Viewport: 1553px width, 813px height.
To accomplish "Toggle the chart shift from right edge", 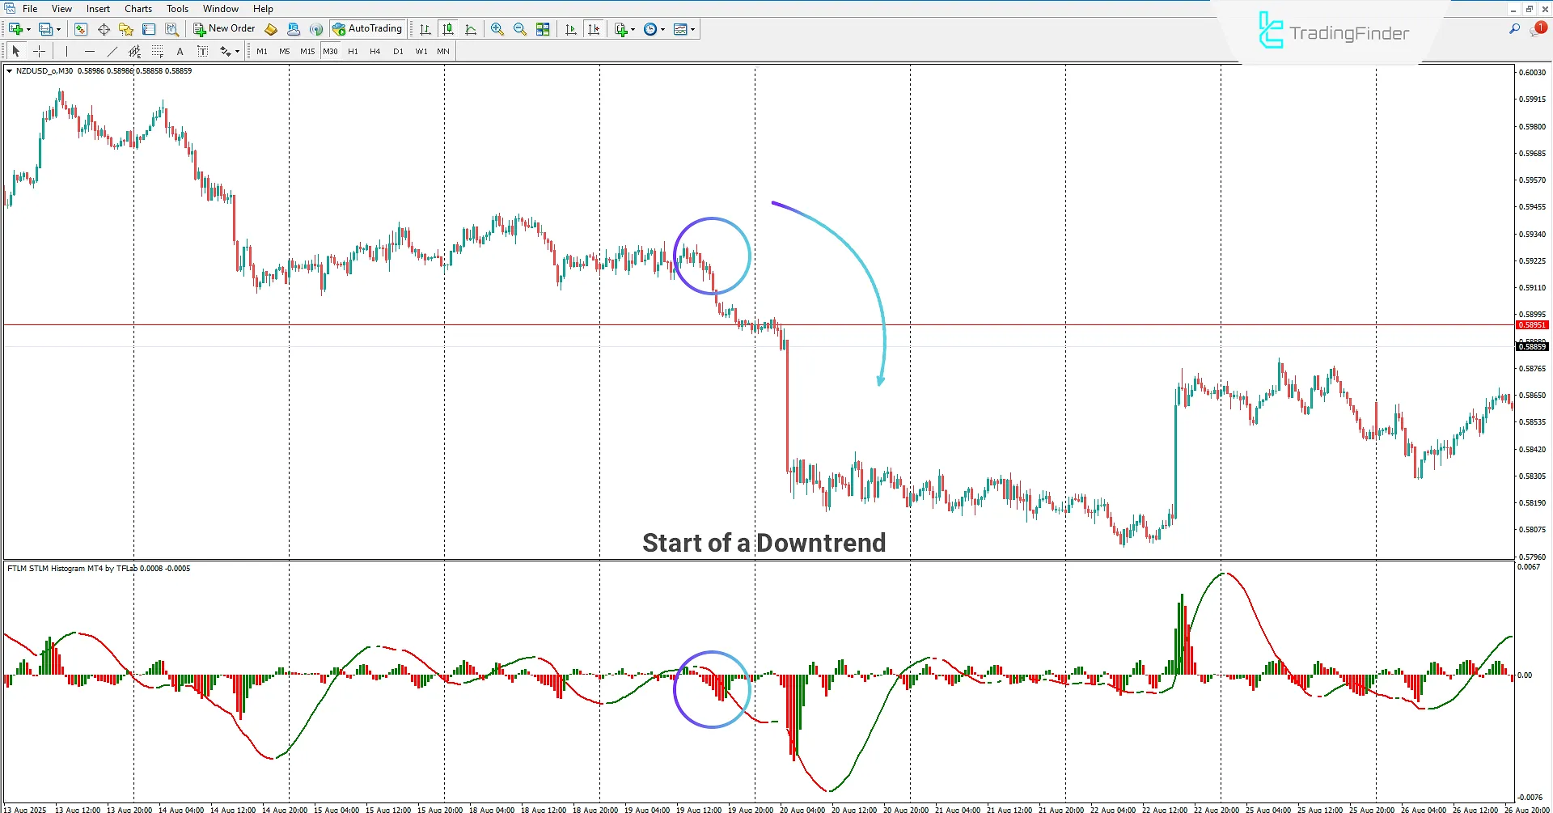I will pos(595,29).
